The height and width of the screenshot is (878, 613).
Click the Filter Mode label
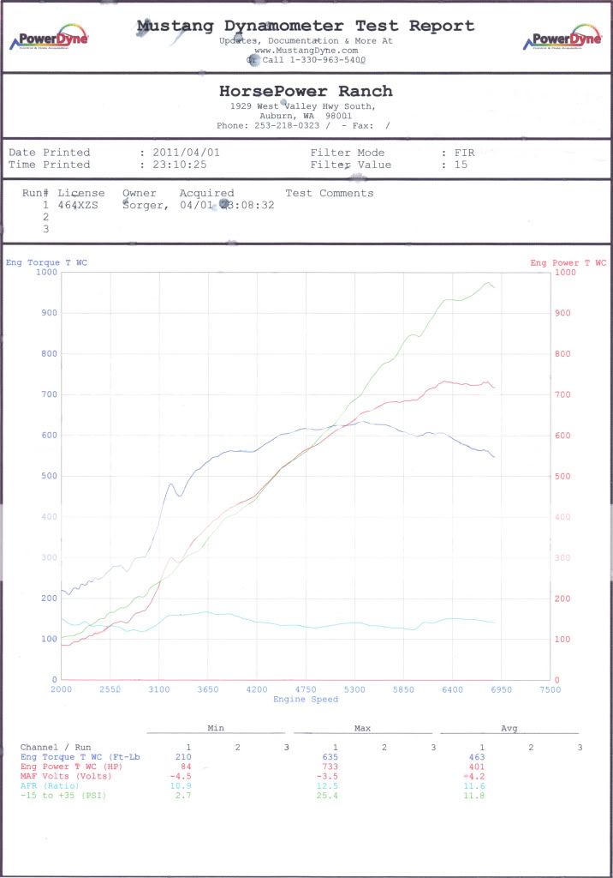tap(348, 153)
